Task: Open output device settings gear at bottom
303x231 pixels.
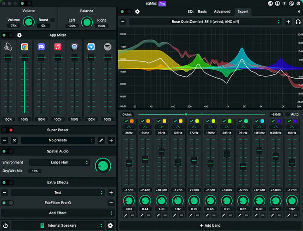Action: tap(110, 225)
